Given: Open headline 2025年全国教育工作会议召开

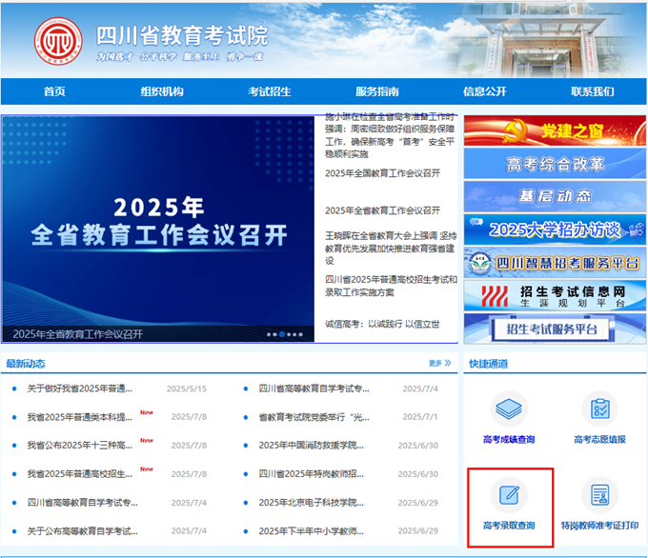Looking at the screenshot, I should pyautogui.click(x=382, y=173).
